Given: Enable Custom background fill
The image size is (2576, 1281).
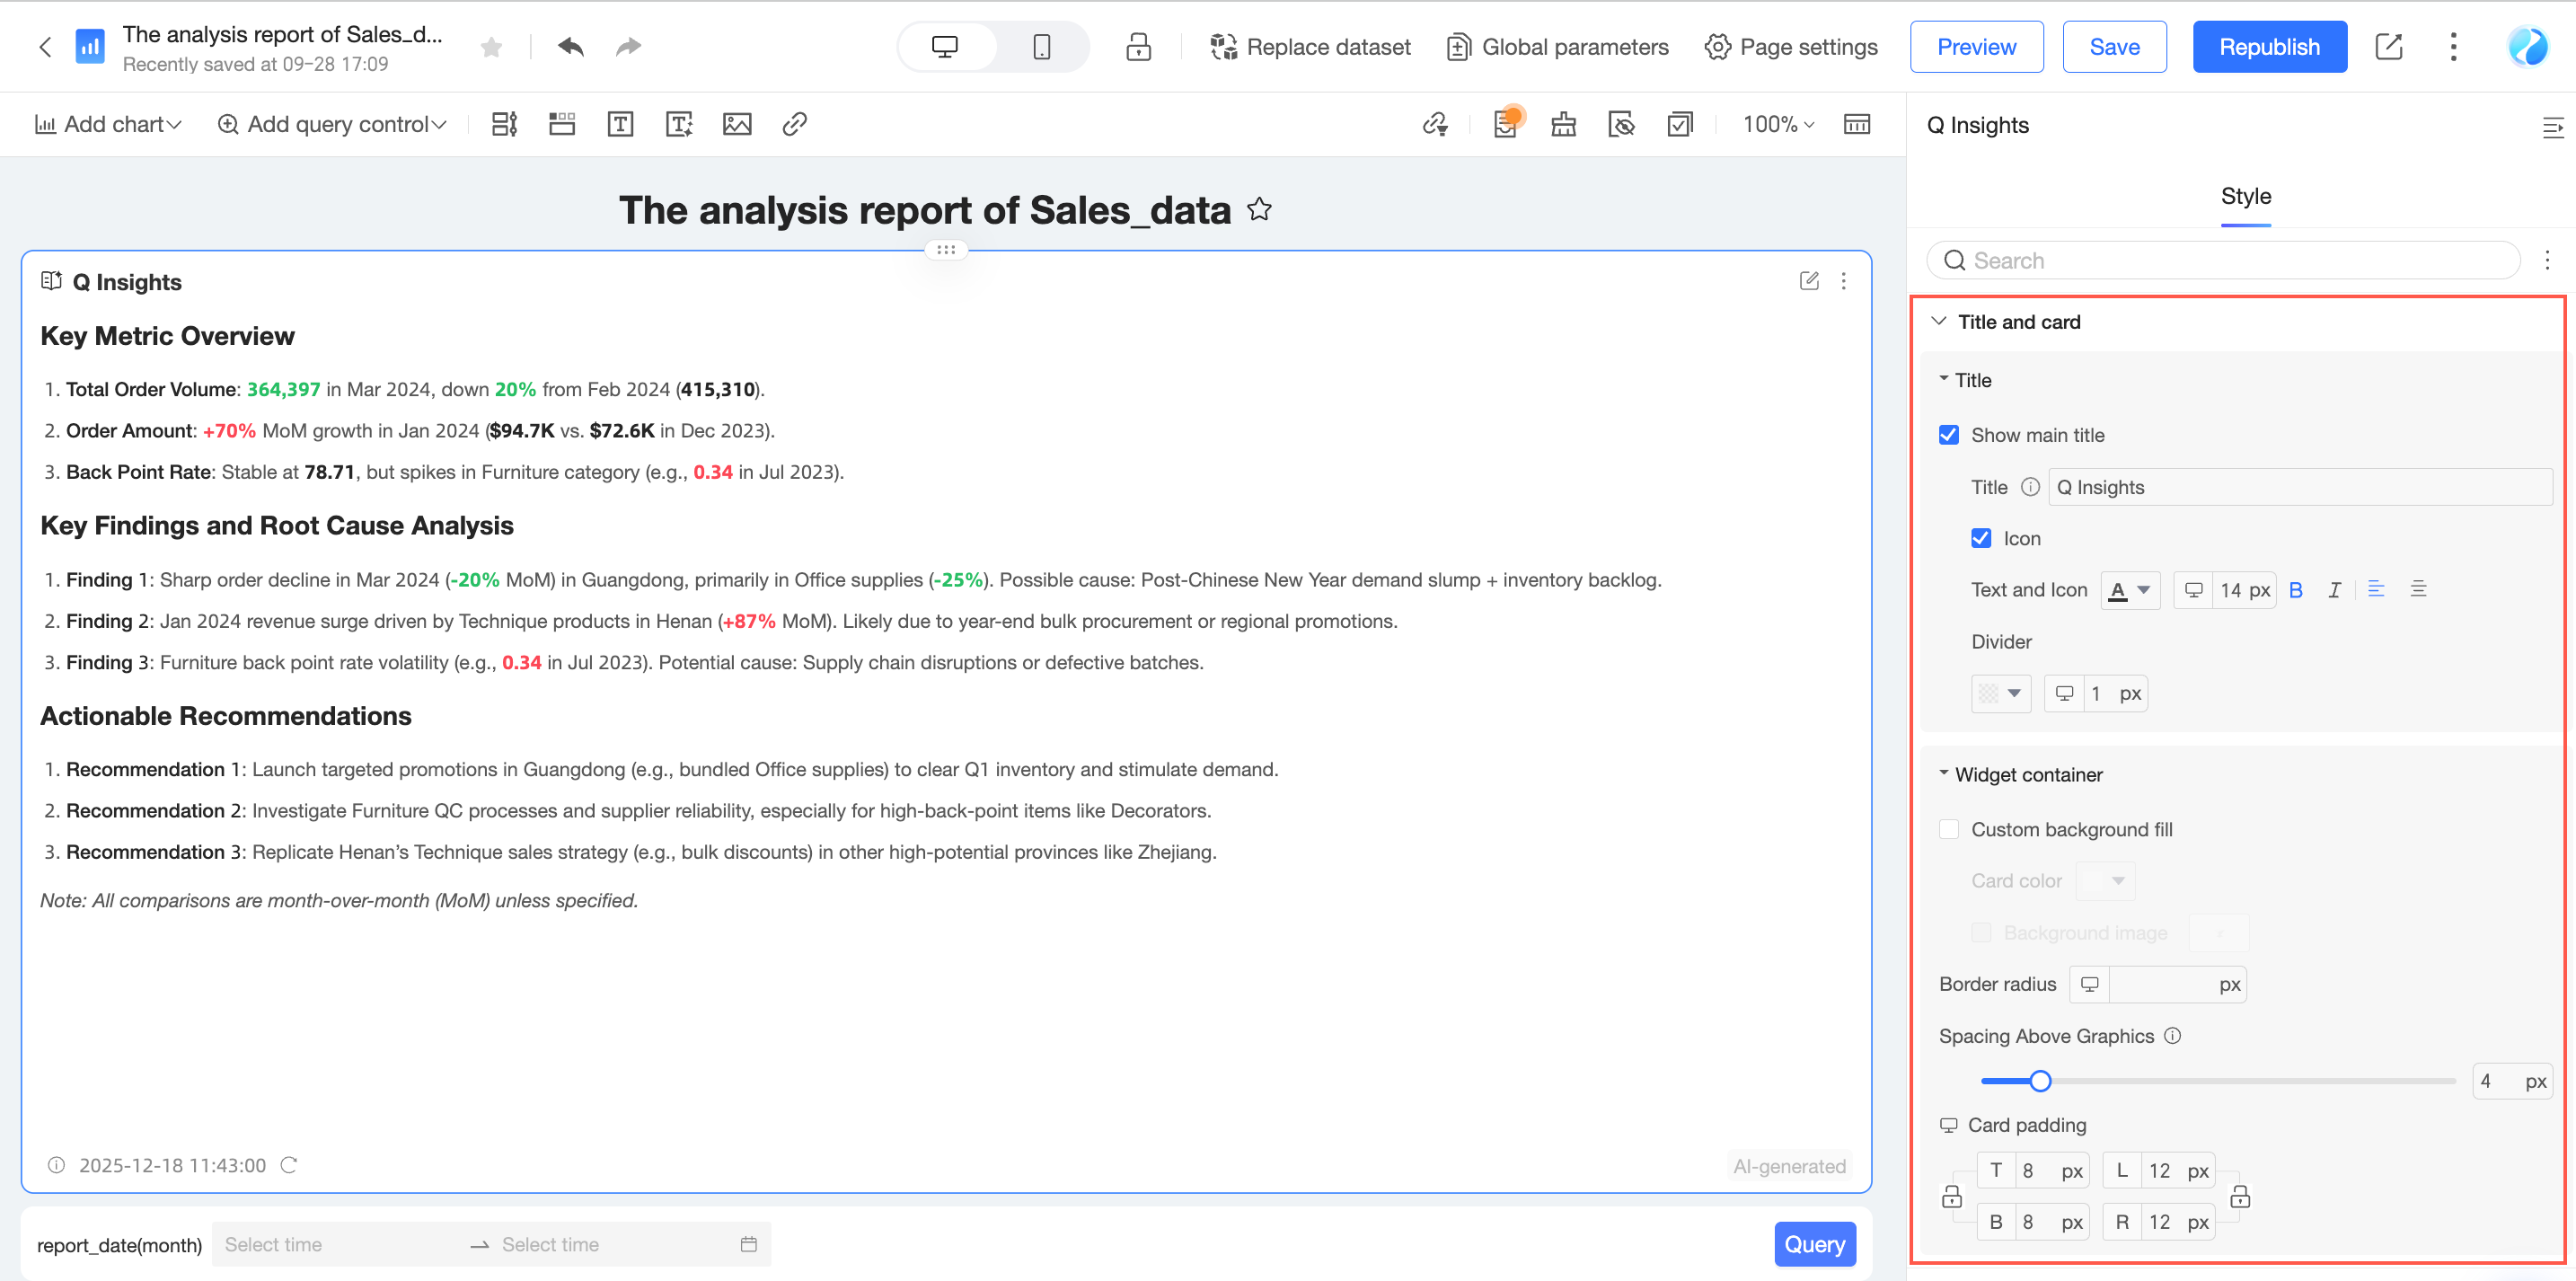Looking at the screenshot, I should tap(1949, 829).
